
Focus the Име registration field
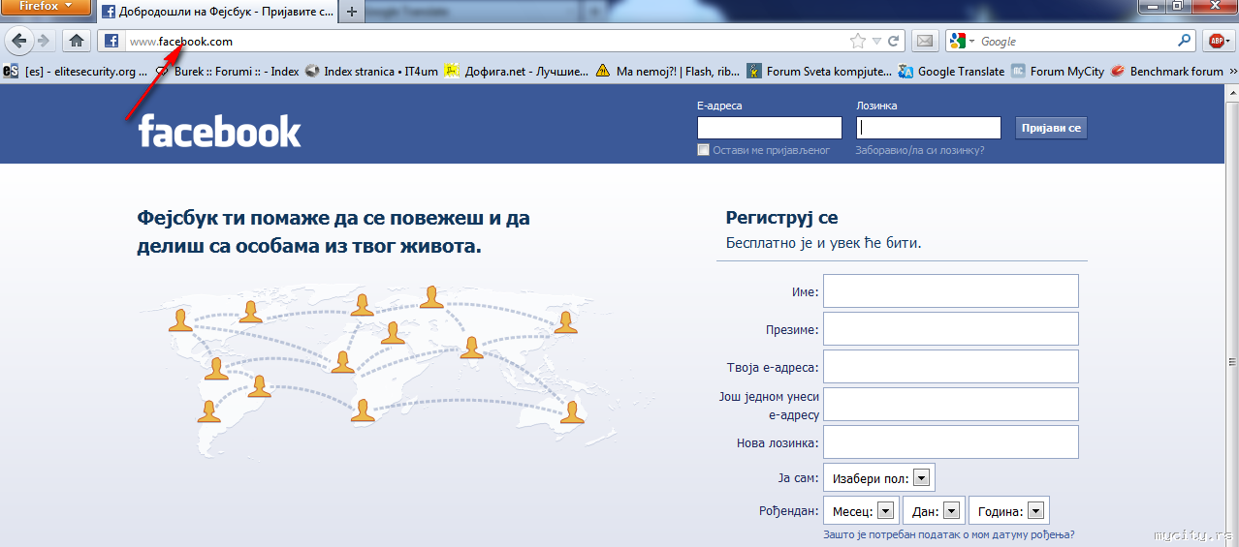(951, 290)
